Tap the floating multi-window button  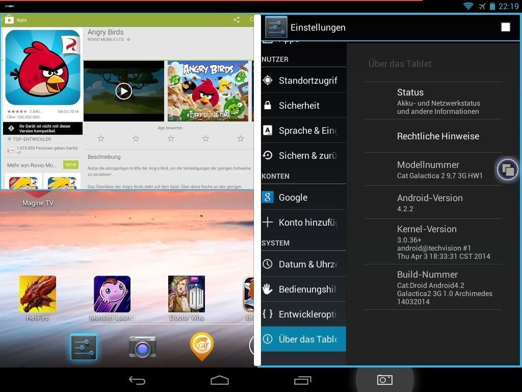click(x=507, y=169)
